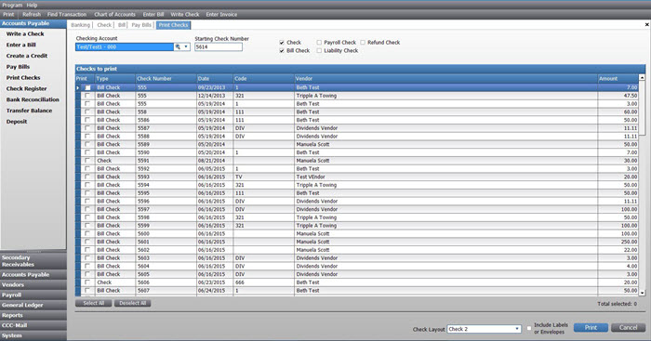The image size is (651, 341).
Task: Select the Test VEndor cell
Action: [x=445, y=177]
